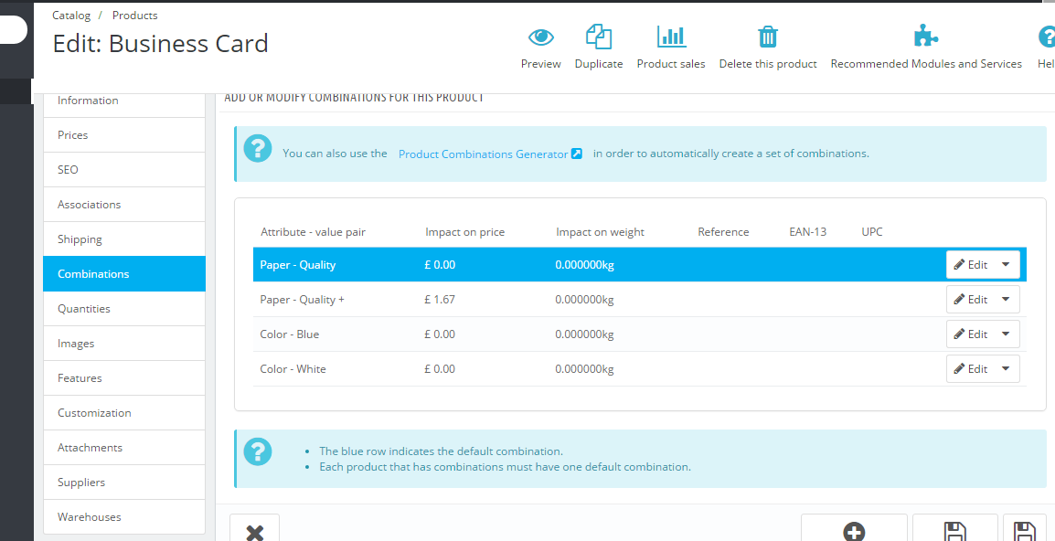1055x541 pixels.
Task: Click the Paper - Quality + row text
Action: [x=302, y=300]
